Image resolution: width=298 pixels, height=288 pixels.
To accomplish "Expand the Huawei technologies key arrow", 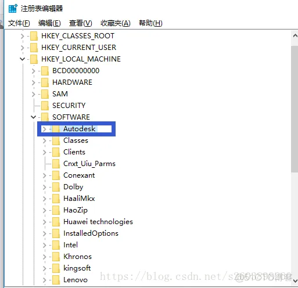I will click(x=44, y=222).
